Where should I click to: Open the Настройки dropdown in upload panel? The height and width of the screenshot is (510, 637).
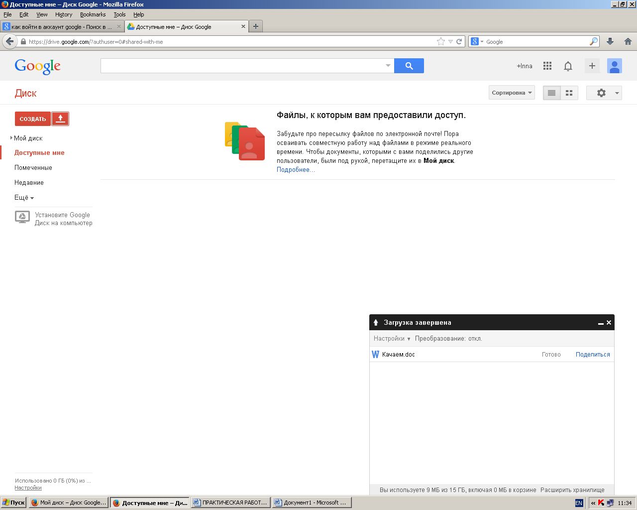[392, 339]
